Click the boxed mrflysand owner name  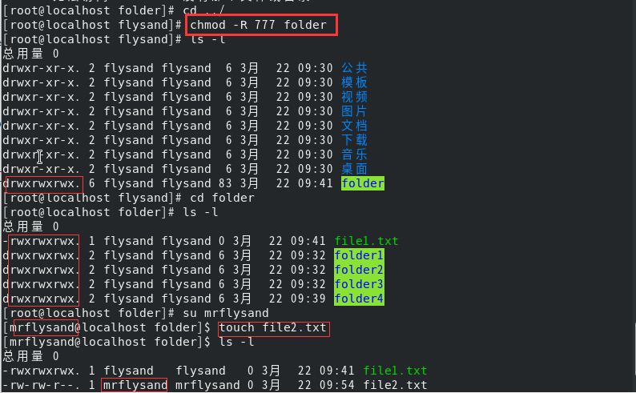tap(135, 385)
